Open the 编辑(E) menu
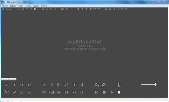The height and width of the screenshot is (102, 169). click(x=13, y=6)
